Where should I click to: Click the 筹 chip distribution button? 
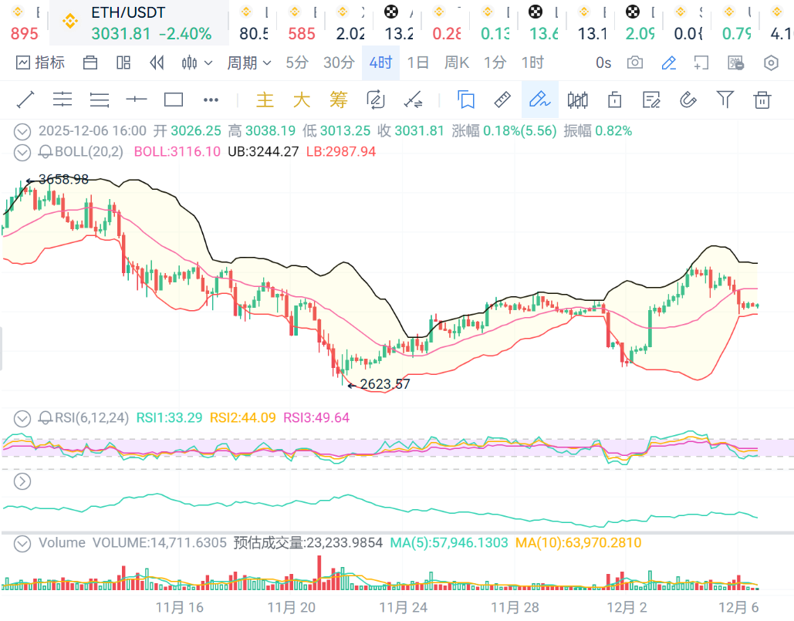coord(339,100)
